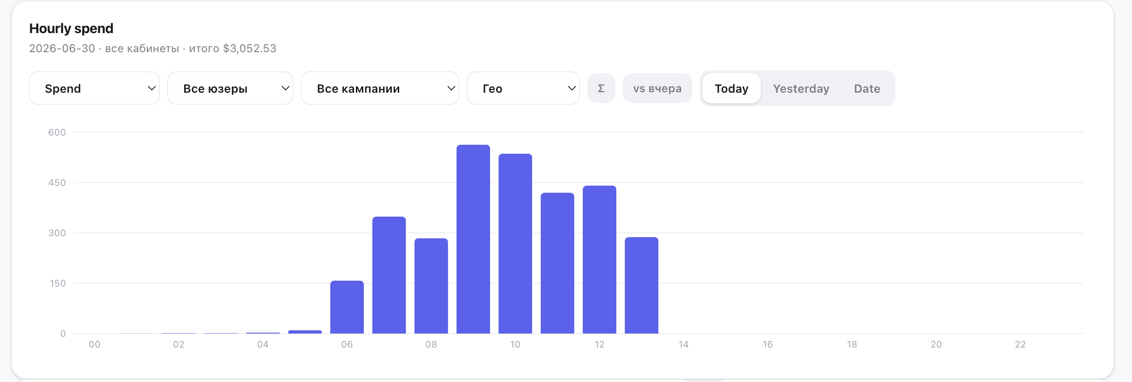Click the tallest bar at hour 09
The height and width of the screenshot is (382, 1132).
point(473,239)
